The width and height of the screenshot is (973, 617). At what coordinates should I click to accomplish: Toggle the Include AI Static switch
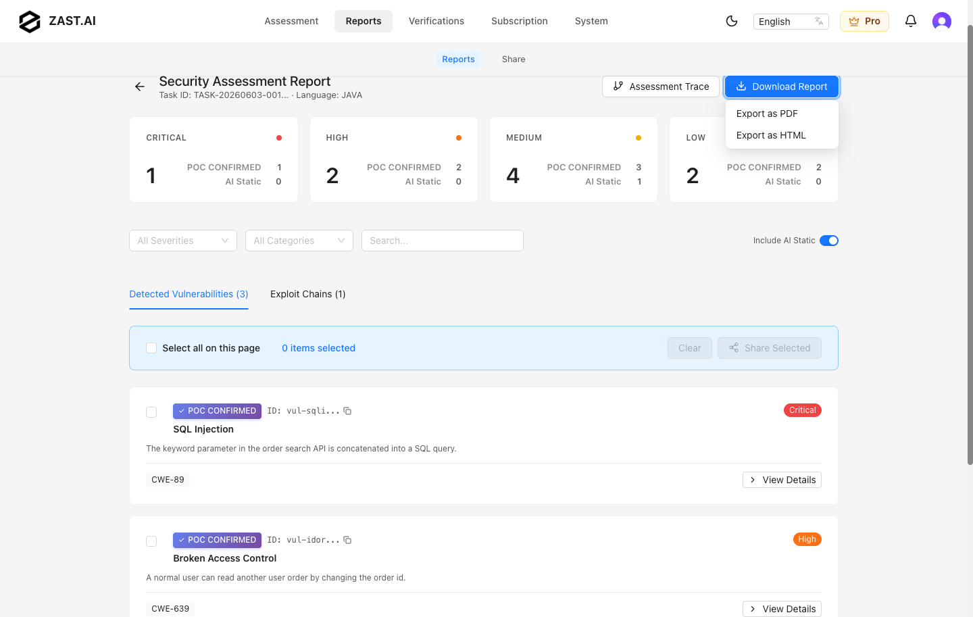(829, 241)
